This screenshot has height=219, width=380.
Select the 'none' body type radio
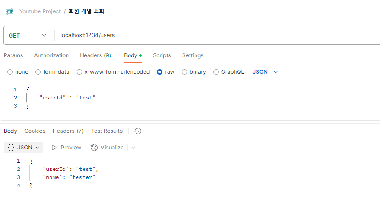(x=10, y=72)
